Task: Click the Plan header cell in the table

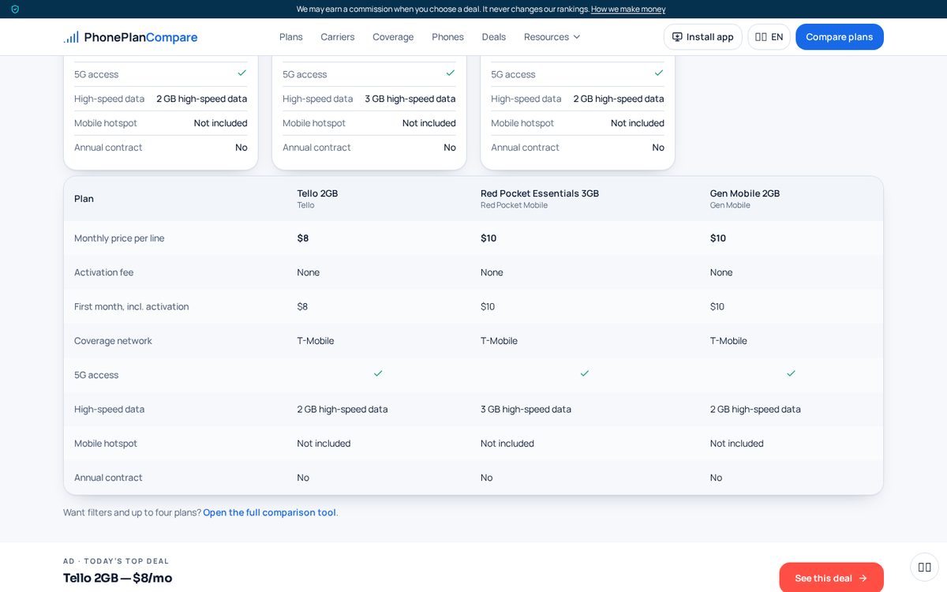Action: coord(84,199)
